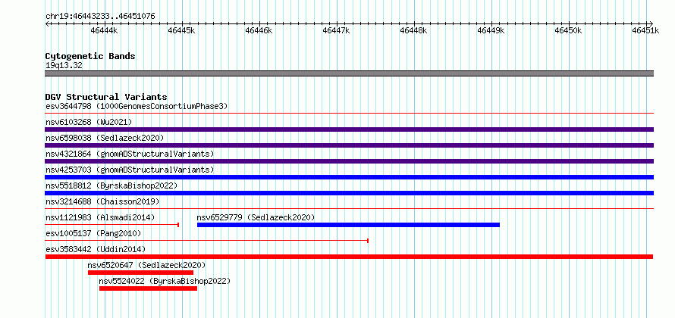Click the nsv6598038 (Sedlazeck2020) label text
Screen dimensions: 675x318
point(105,138)
